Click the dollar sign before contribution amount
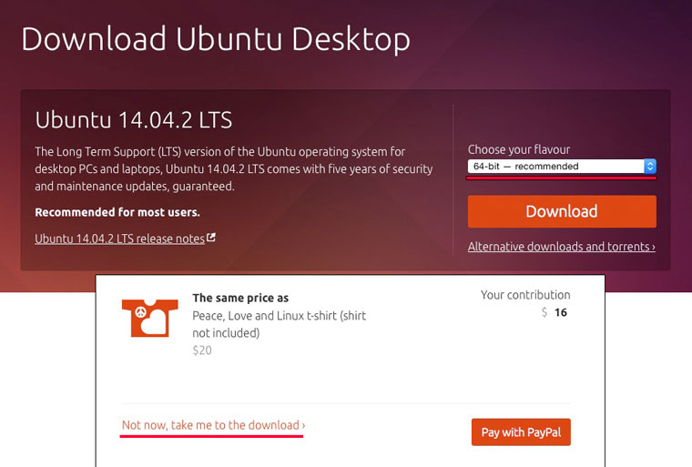The width and height of the screenshot is (692, 467). coord(544,312)
